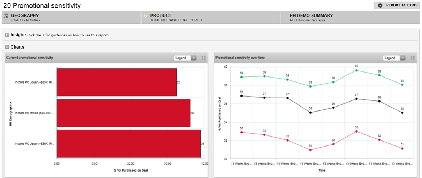Maximize the Current promotional sensitivity chart
Viewport: 422px width, 178px height.
tap(204, 58)
